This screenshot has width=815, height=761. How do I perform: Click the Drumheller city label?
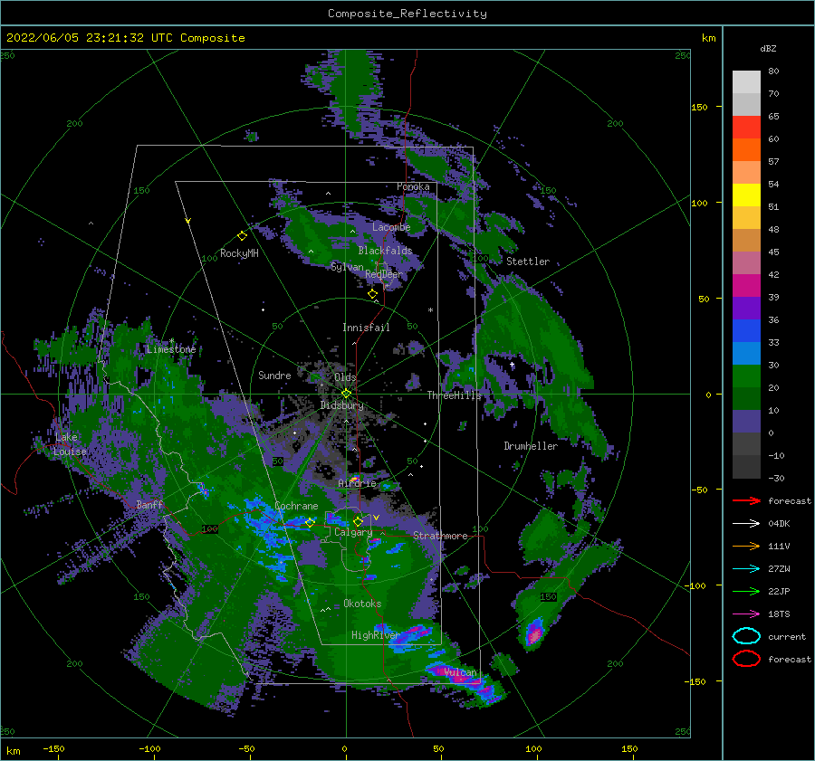click(531, 446)
